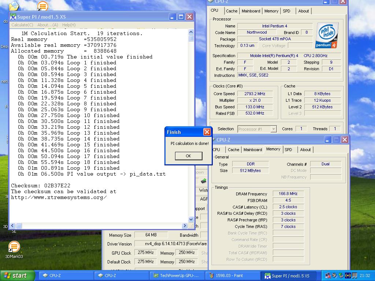Switch to Cache tab in upper CPU-Z
This screenshot has height=281, width=375.
point(231,11)
